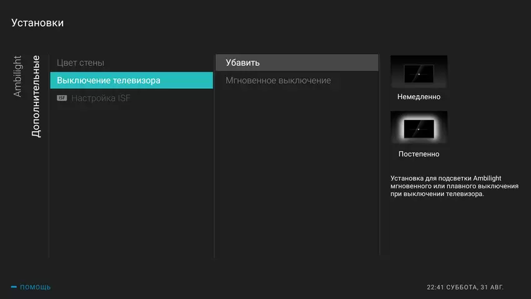This screenshot has height=299, width=531.
Task: Click the Установки page title
Action: pos(37,23)
